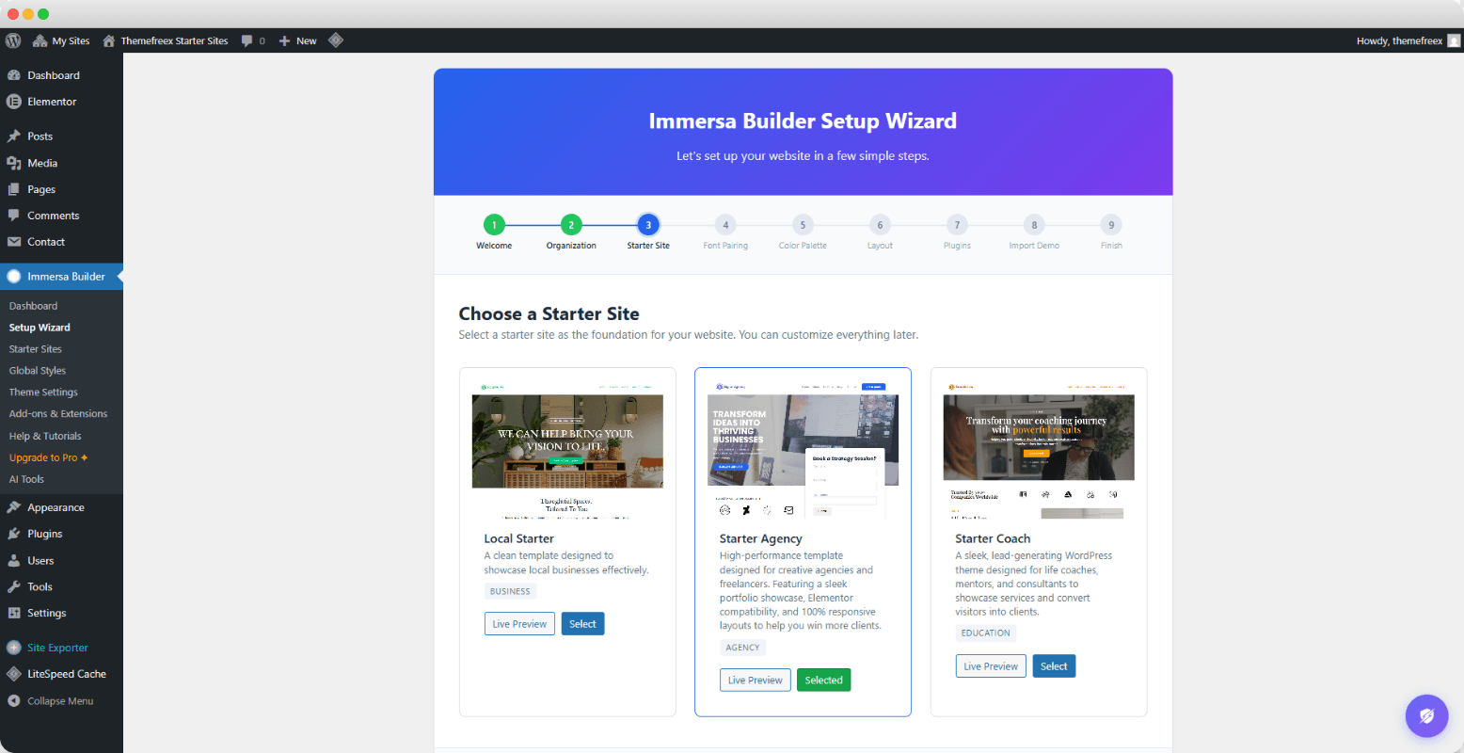Click the floating purple shield button

click(x=1426, y=716)
